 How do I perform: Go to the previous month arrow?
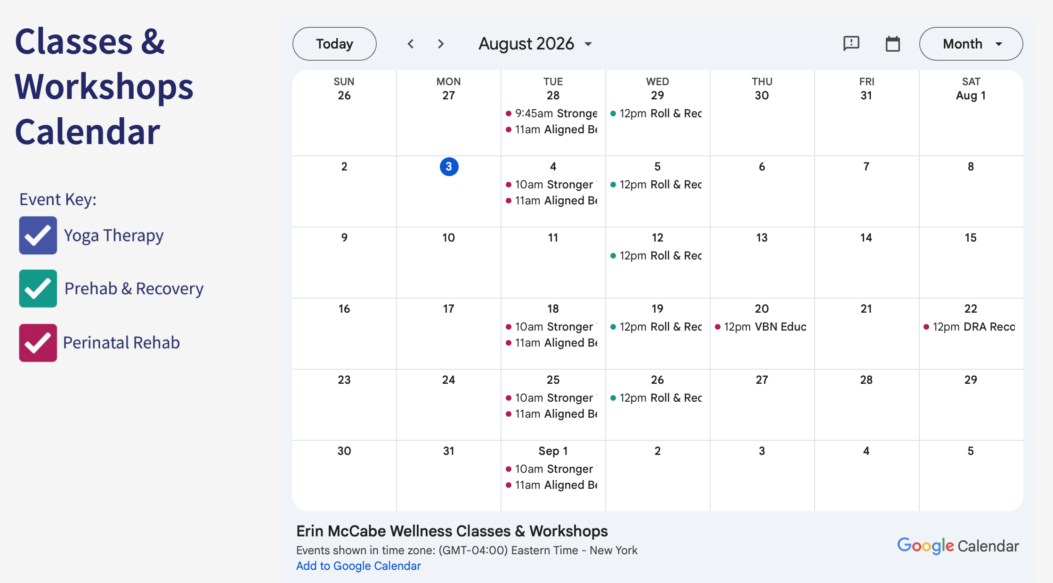tap(411, 44)
